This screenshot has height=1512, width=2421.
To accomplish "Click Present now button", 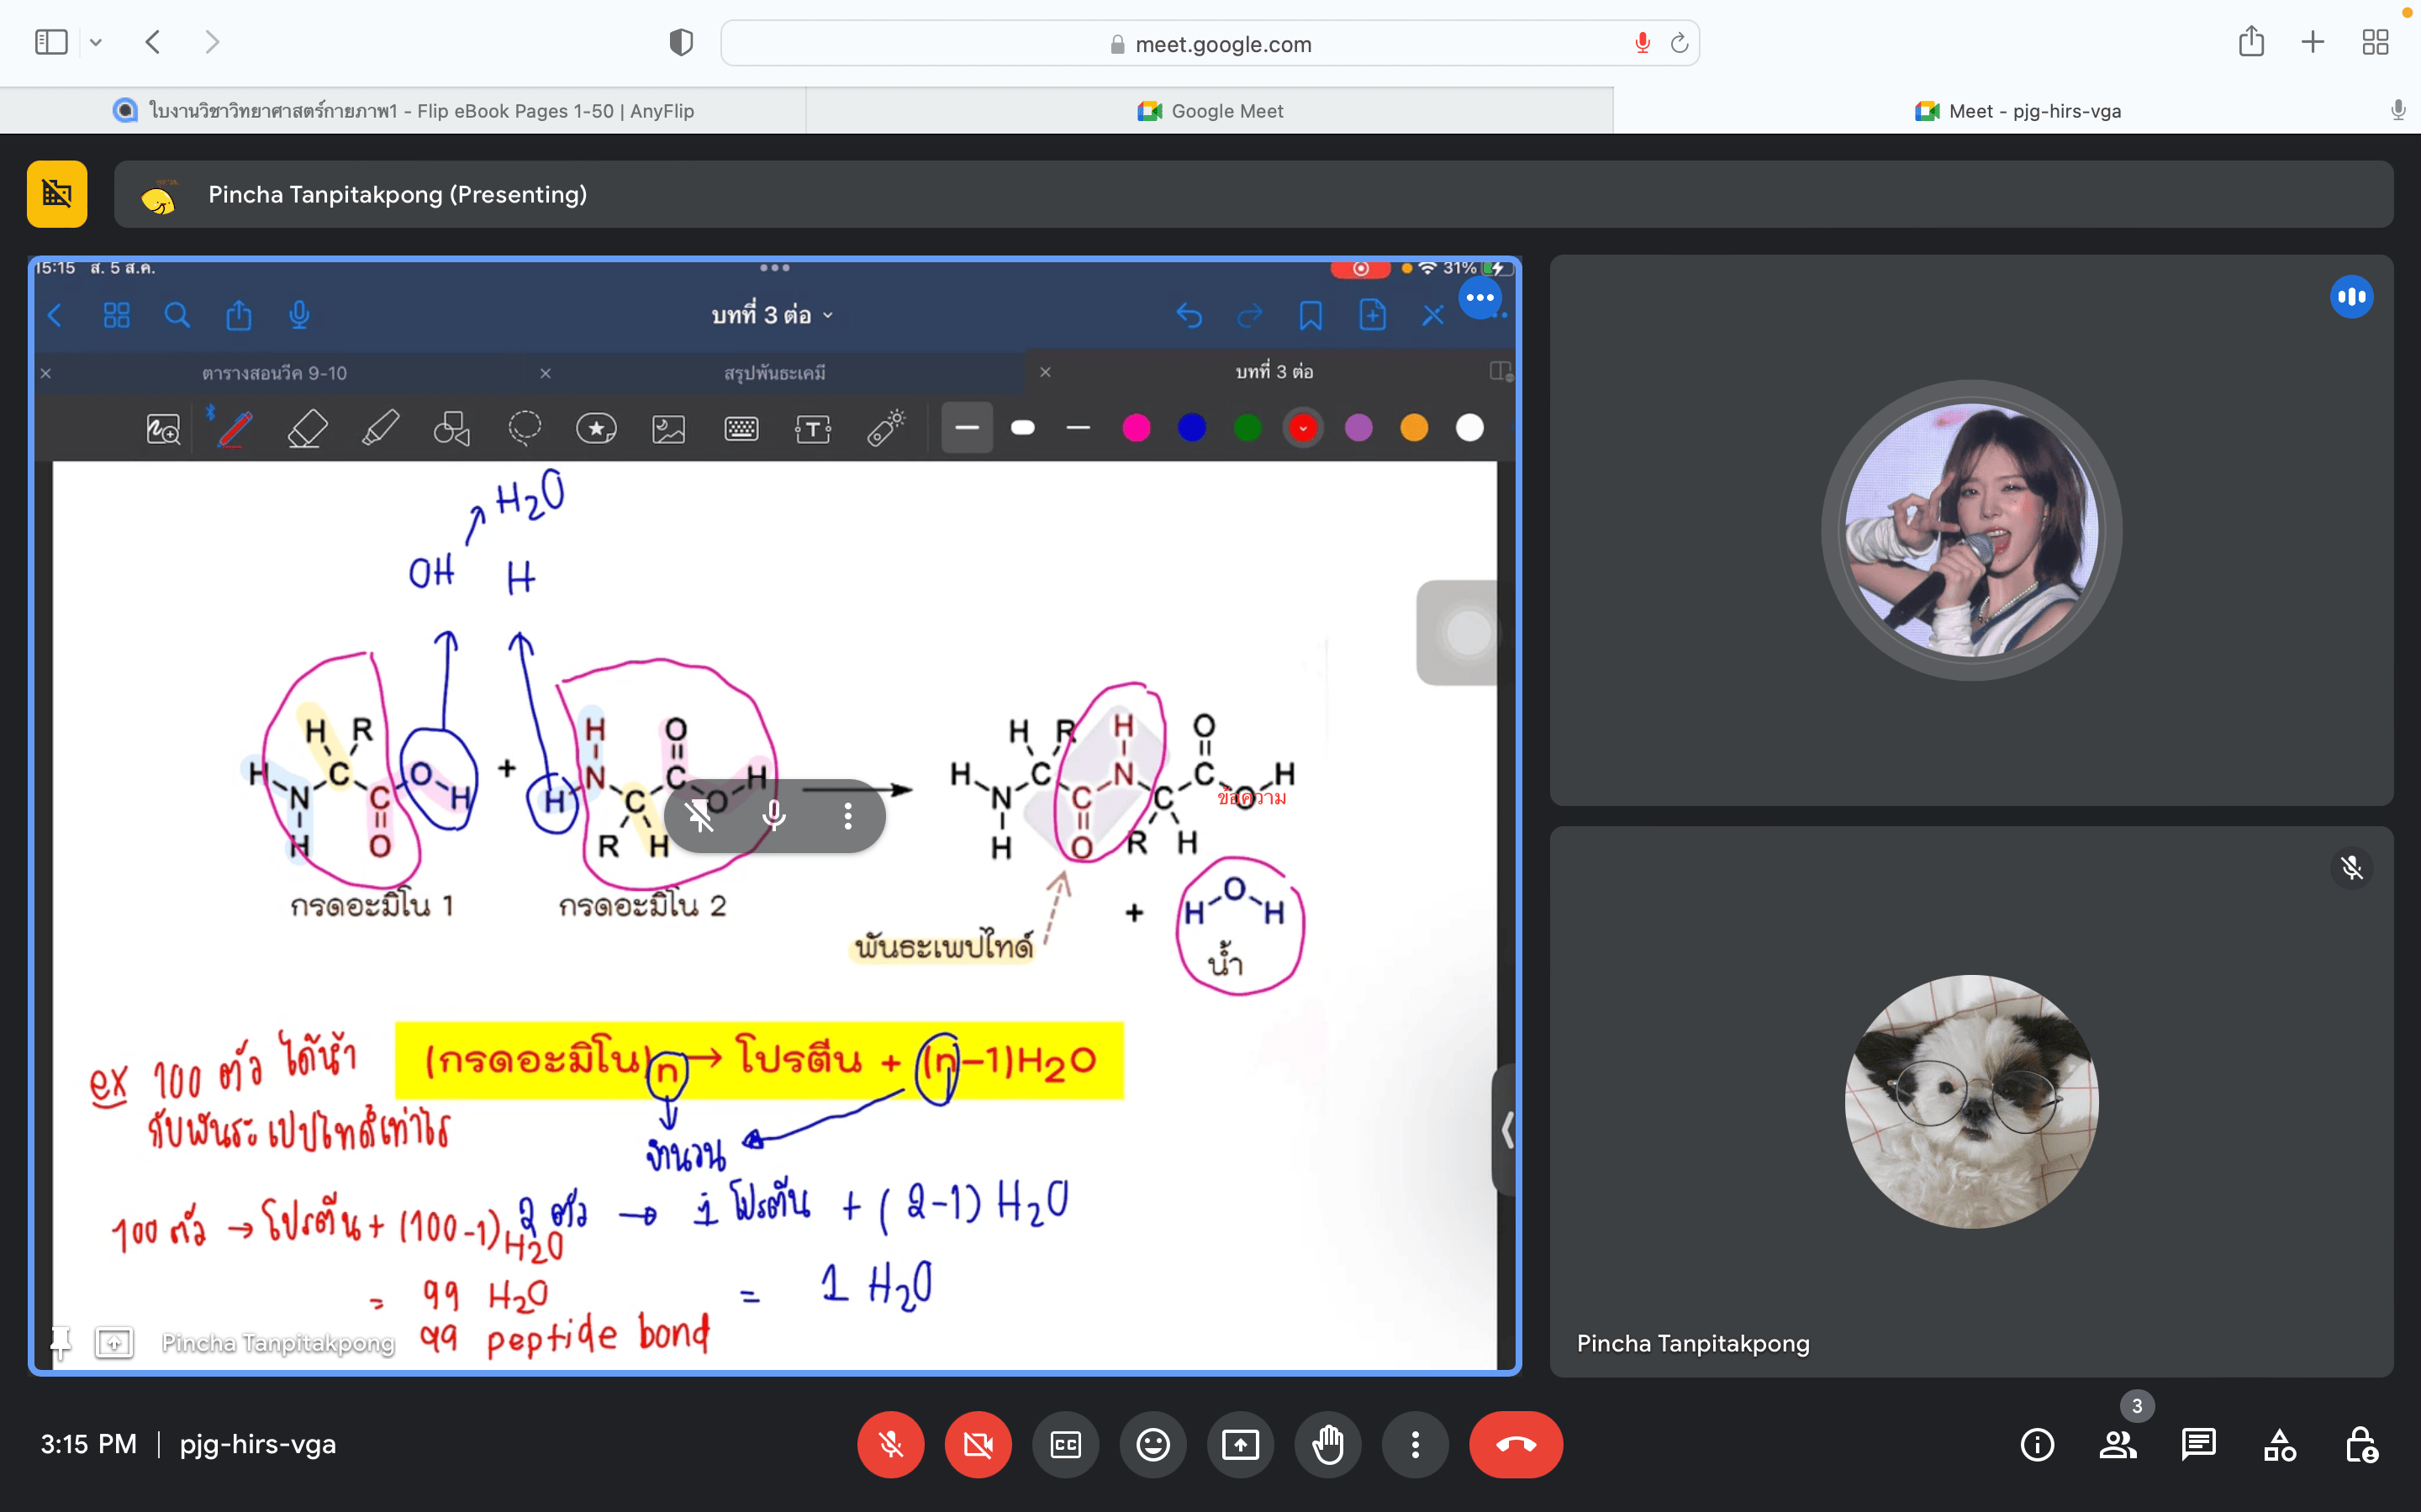I will (x=1241, y=1445).
